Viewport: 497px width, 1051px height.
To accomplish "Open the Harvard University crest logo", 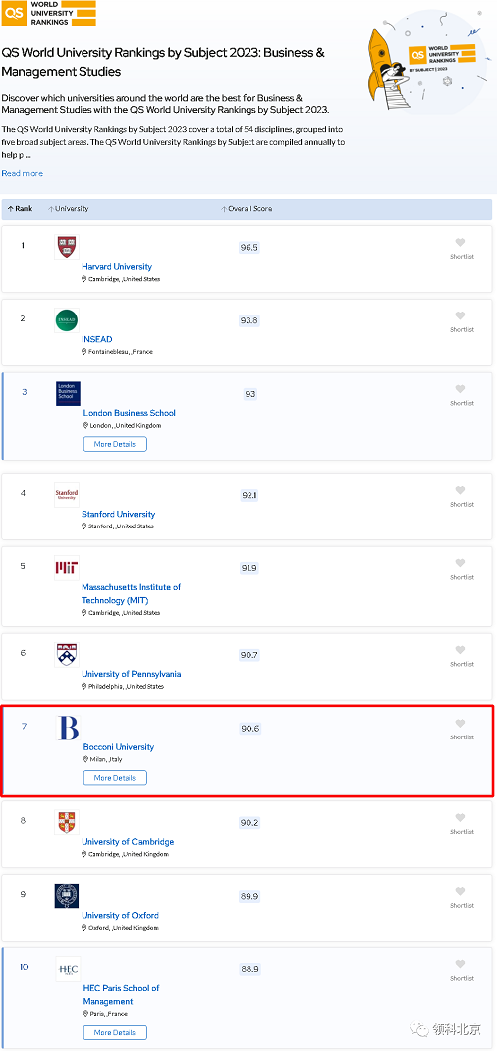I will pyautogui.click(x=67, y=247).
